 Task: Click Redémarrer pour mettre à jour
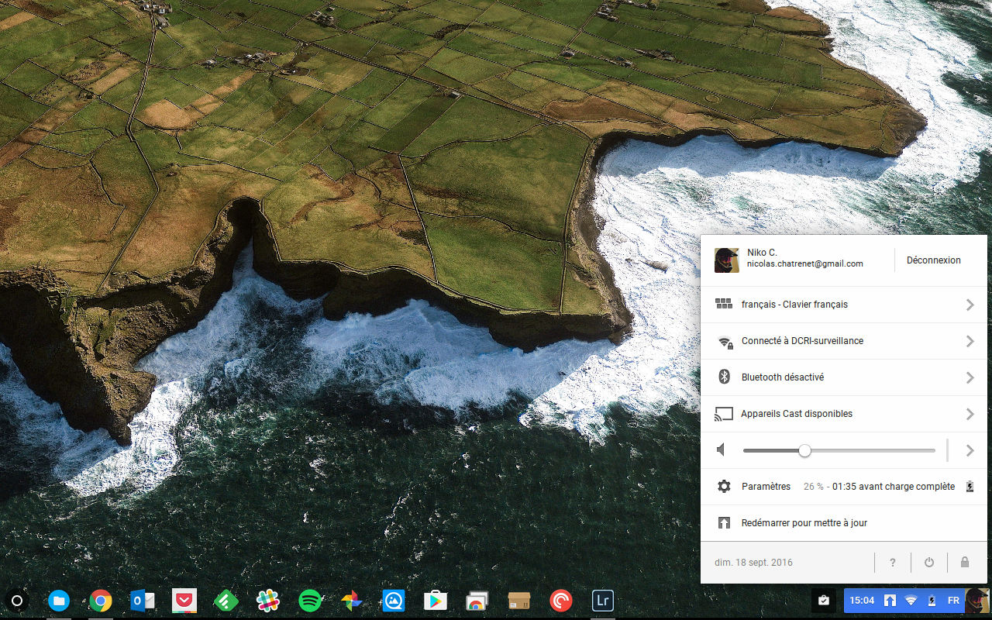coord(804,523)
